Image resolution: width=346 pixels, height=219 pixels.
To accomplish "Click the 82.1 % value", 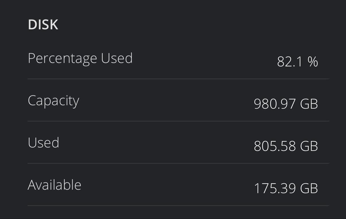I will [x=298, y=62].
